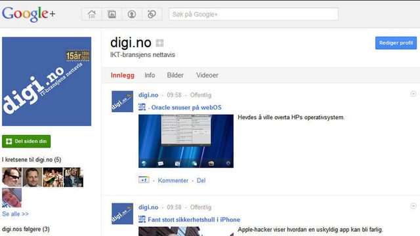This screenshot has width=420, height=236.
Task: Click the +1 button on the Oracle post
Action: tap(144, 180)
